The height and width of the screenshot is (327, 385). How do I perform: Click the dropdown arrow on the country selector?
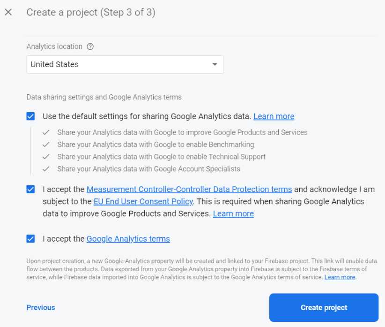point(215,64)
